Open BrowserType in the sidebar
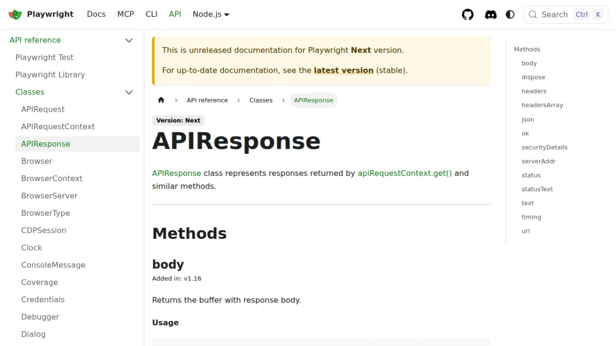Viewport: 616px width, 346px height. point(45,213)
